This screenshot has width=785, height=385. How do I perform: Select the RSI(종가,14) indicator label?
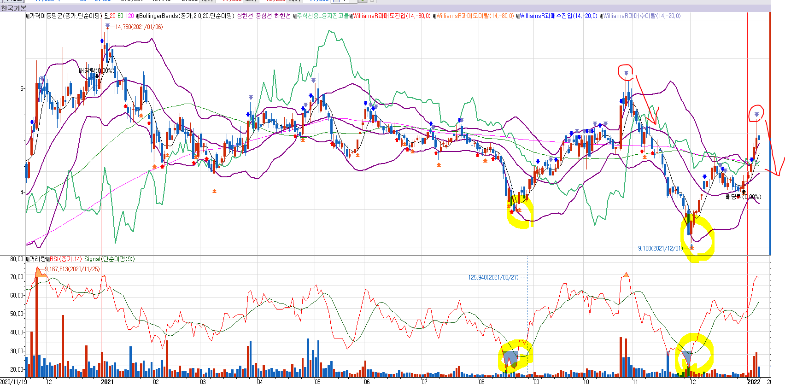click(66, 259)
